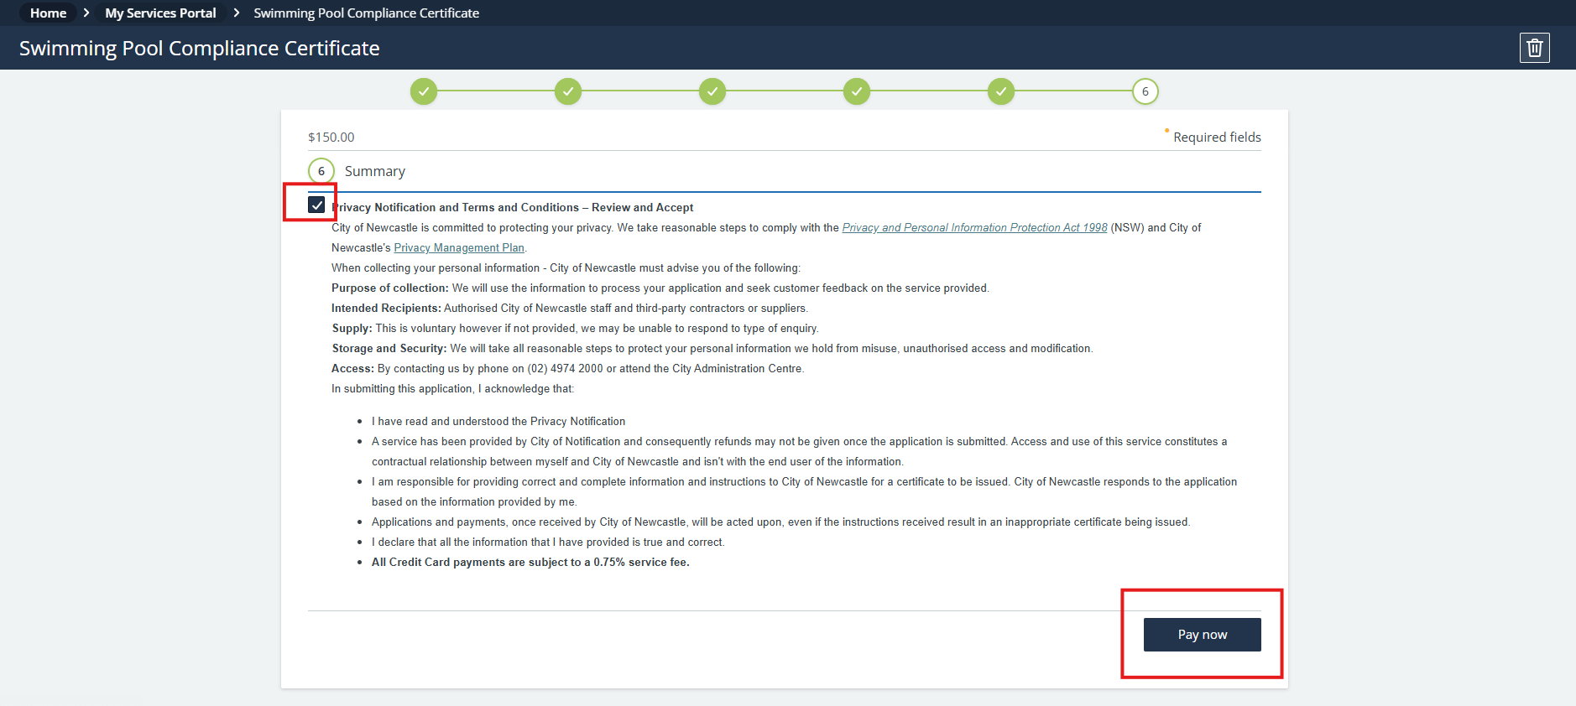Click step 6 circle in progress tracker
The image size is (1576, 706).
point(1145,91)
